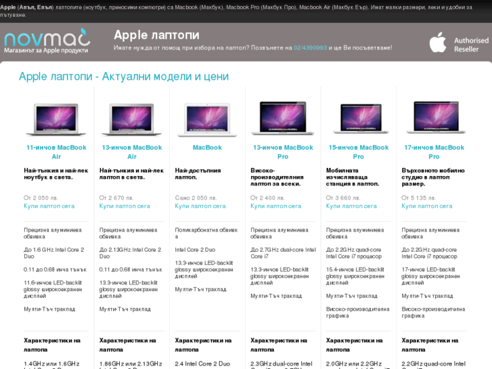Viewport: 492px width, 369px height.
Task: Click '2.4 Intel Core 2 Duo' characteristic
Action: (202, 364)
